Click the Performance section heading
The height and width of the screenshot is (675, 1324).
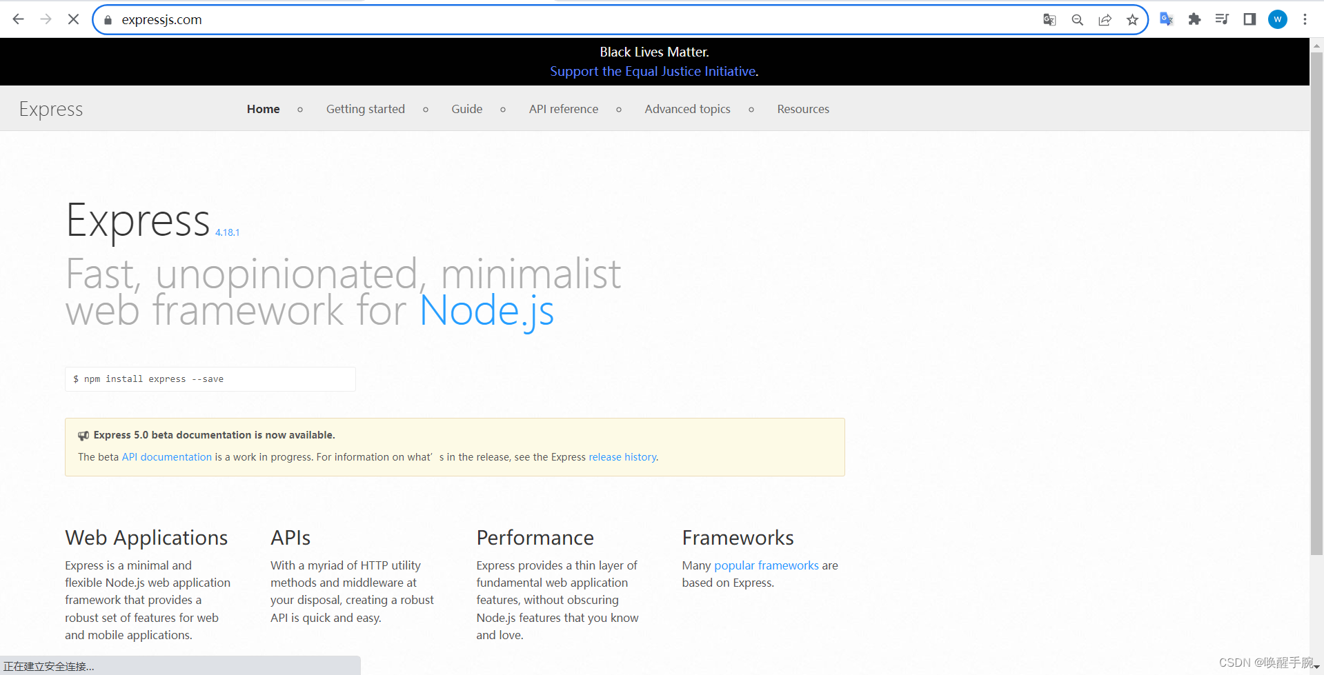pos(535,538)
